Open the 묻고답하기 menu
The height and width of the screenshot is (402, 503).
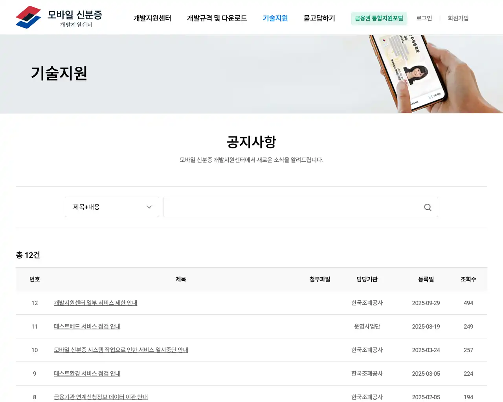(x=319, y=18)
